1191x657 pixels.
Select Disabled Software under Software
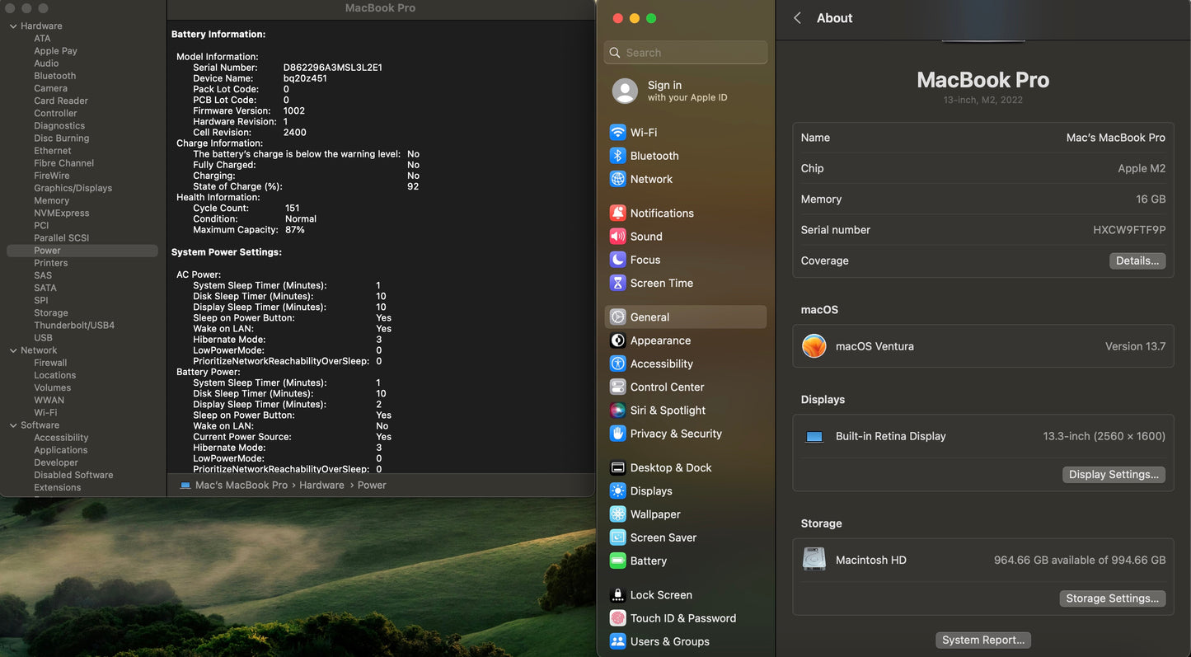tap(73, 475)
